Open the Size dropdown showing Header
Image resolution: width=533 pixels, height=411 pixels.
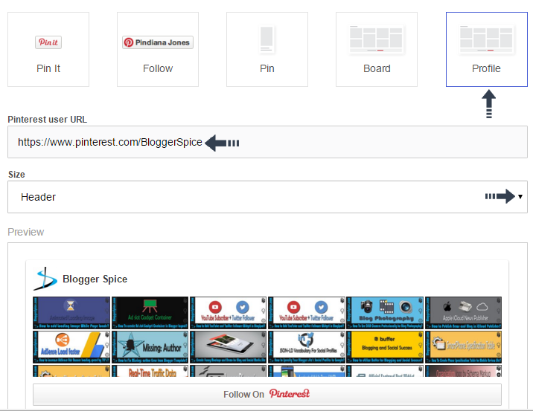(x=267, y=197)
